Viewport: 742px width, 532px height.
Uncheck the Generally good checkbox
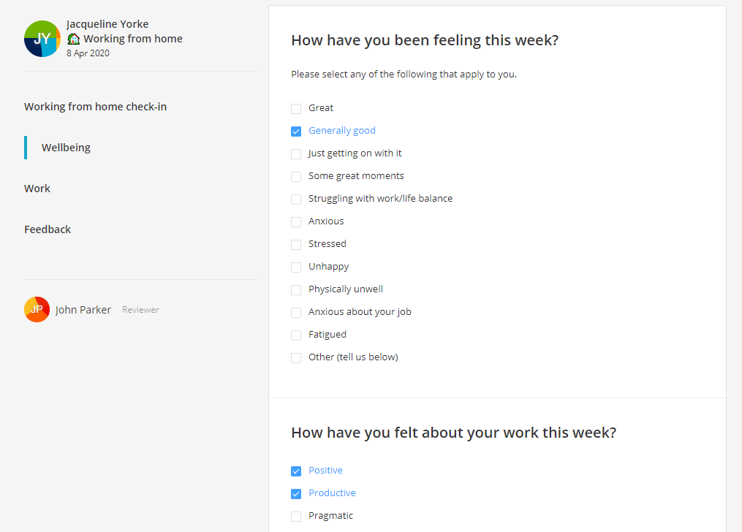tap(296, 132)
